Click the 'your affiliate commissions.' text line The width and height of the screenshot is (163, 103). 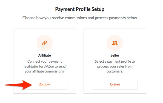(45, 71)
